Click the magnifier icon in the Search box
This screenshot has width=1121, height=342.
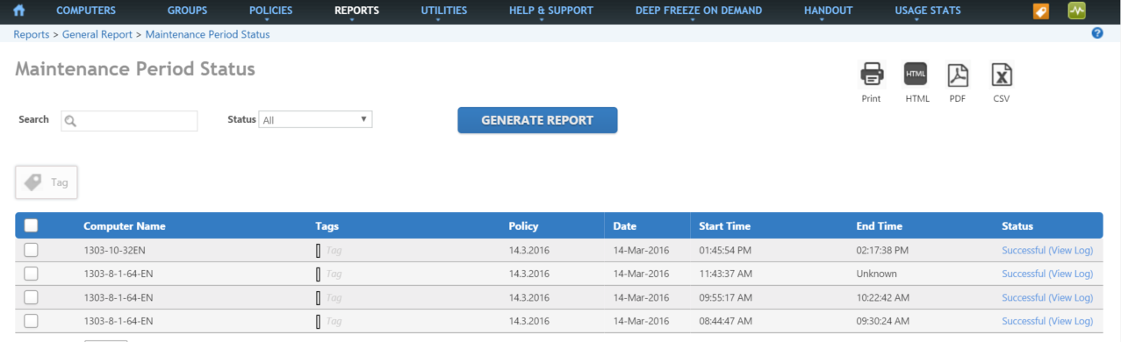71,121
